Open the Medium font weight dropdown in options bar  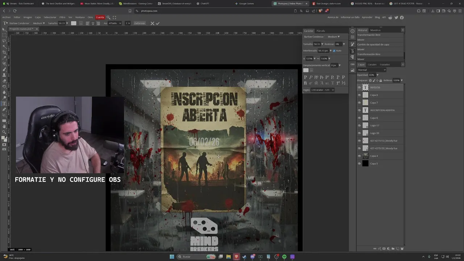coord(39,23)
